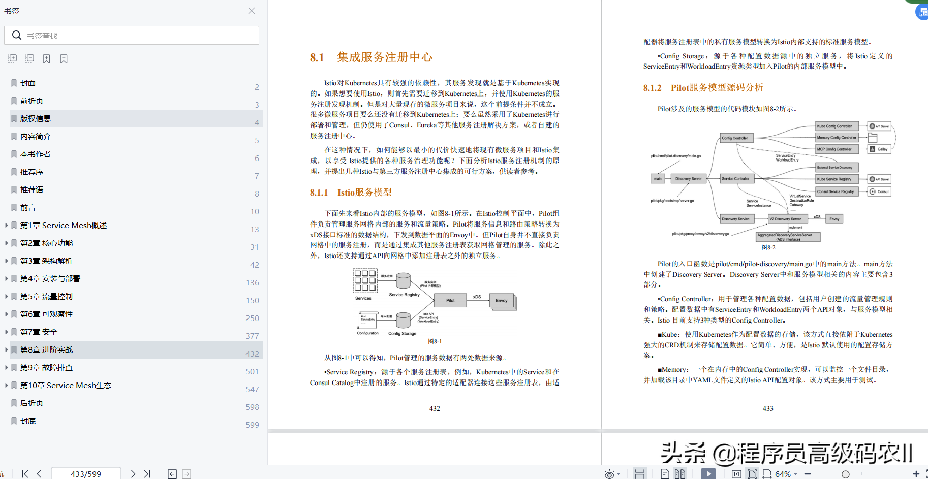
Task: Navigate to 第4章 安装与部署 chapter
Action: pos(50,278)
